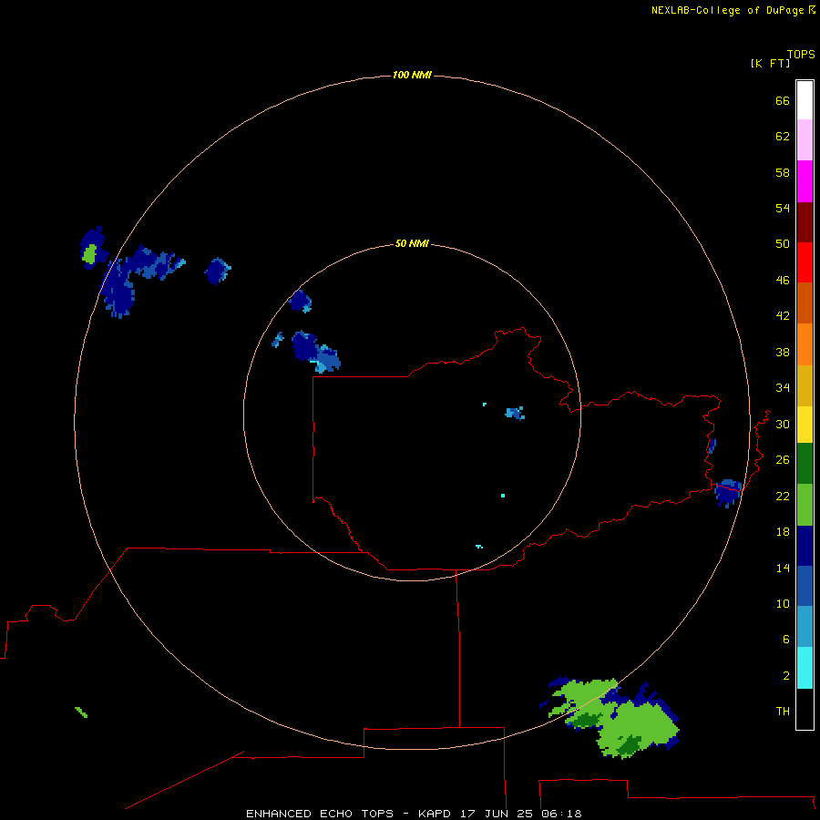
Task: Click the small green echo streak in southwest
Action: (81, 712)
